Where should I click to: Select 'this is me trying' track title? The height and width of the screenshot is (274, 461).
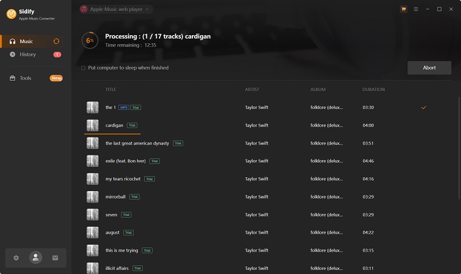(122, 250)
